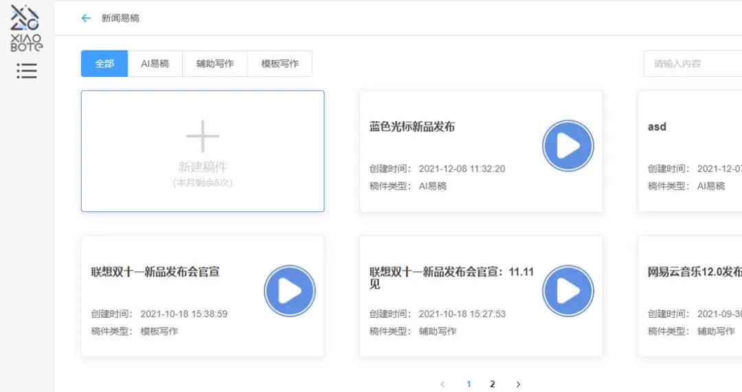Viewport: 742px width, 392px height.
Task: Play the 联想双十一新品发布会官宣:11.11见 draft
Action: tap(568, 291)
